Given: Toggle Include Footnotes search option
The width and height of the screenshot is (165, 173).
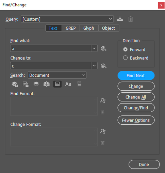Looking at the screenshot, I should (x=57, y=84).
